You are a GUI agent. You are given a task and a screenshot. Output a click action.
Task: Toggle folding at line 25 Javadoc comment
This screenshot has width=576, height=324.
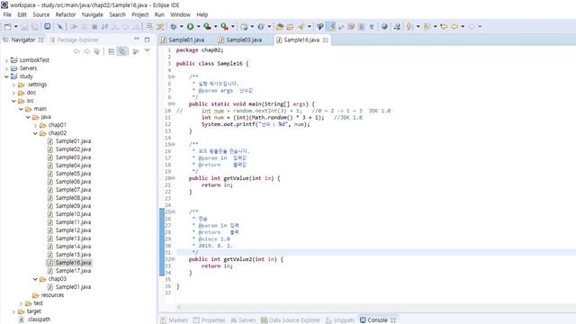pos(173,212)
